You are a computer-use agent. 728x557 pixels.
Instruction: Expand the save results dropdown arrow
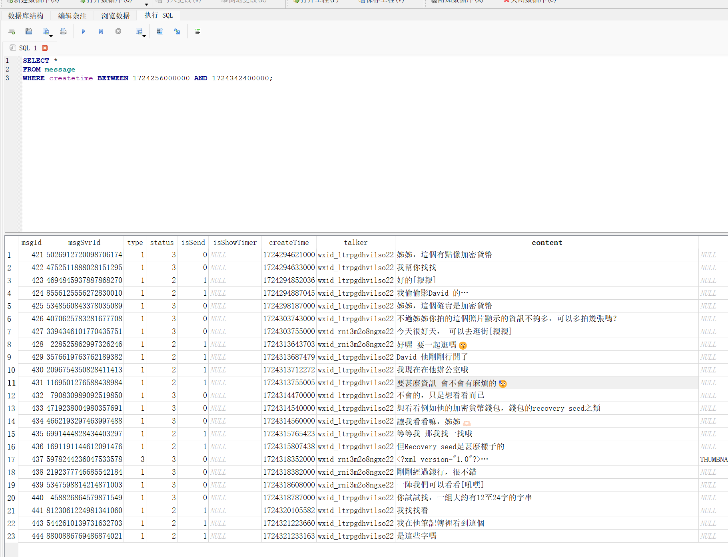[144, 36]
